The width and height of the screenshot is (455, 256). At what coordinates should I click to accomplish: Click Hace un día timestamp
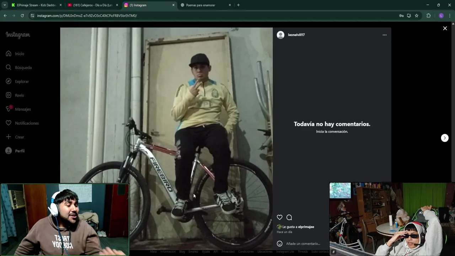pyautogui.click(x=284, y=232)
